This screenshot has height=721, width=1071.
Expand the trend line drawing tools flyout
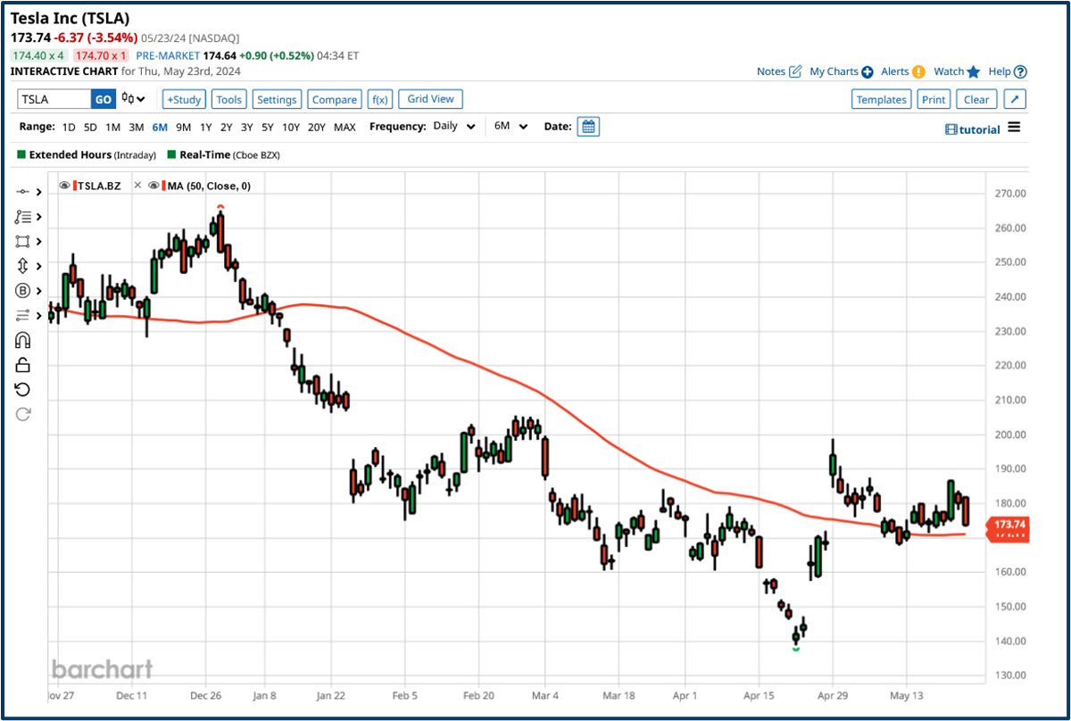coord(28,192)
